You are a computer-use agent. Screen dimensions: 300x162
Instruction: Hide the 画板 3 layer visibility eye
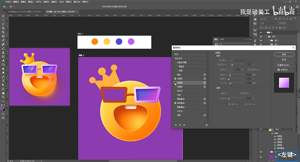pyautogui.click(x=261, y=32)
